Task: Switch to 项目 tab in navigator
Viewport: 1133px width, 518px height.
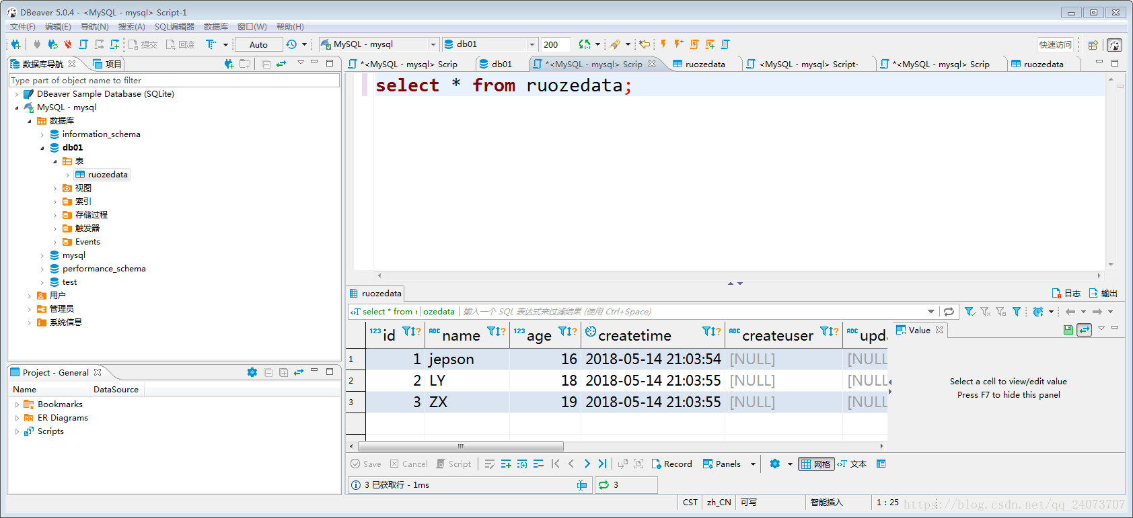Action: point(108,64)
